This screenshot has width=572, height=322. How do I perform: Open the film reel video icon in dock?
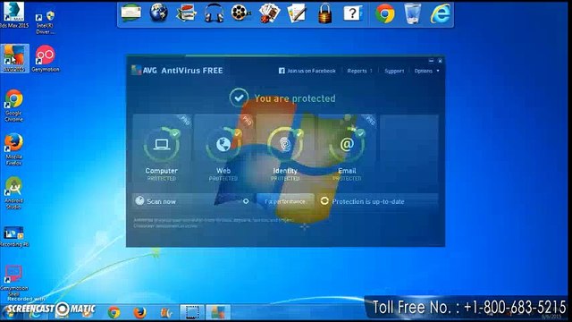click(x=241, y=13)
